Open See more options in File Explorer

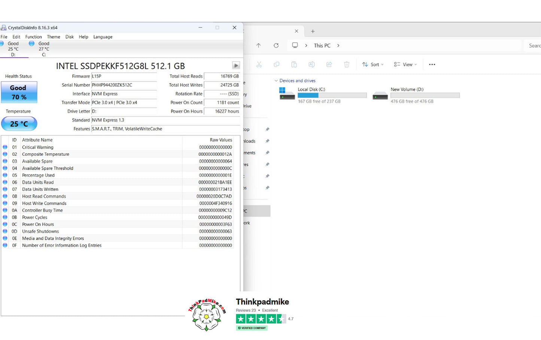432,64
